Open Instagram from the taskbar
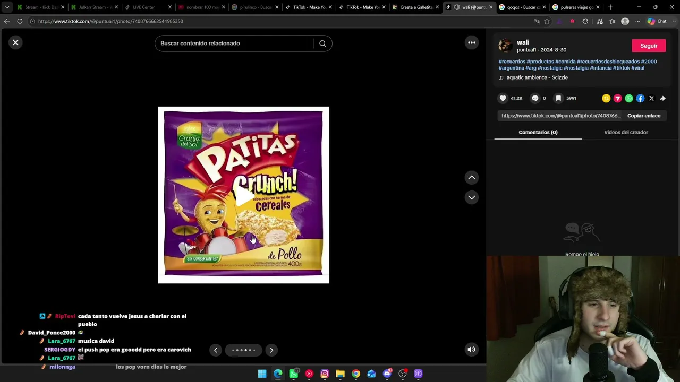This screenshot has height=382, width=680. 325,374
